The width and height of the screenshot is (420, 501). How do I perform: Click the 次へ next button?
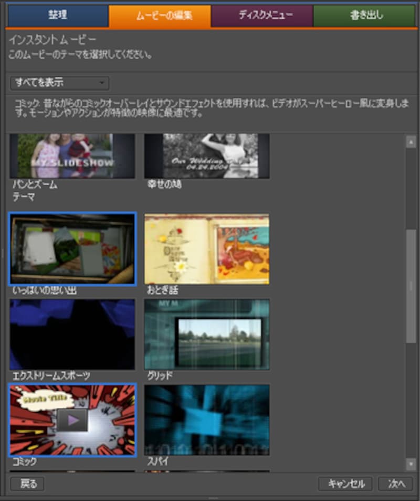[x=396, y=484]
